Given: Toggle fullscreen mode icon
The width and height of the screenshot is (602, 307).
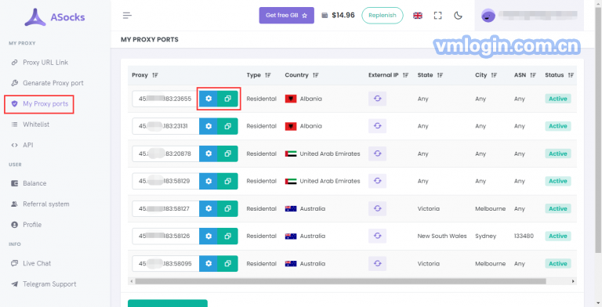Looking at the screenshot, I should [437, 16].
